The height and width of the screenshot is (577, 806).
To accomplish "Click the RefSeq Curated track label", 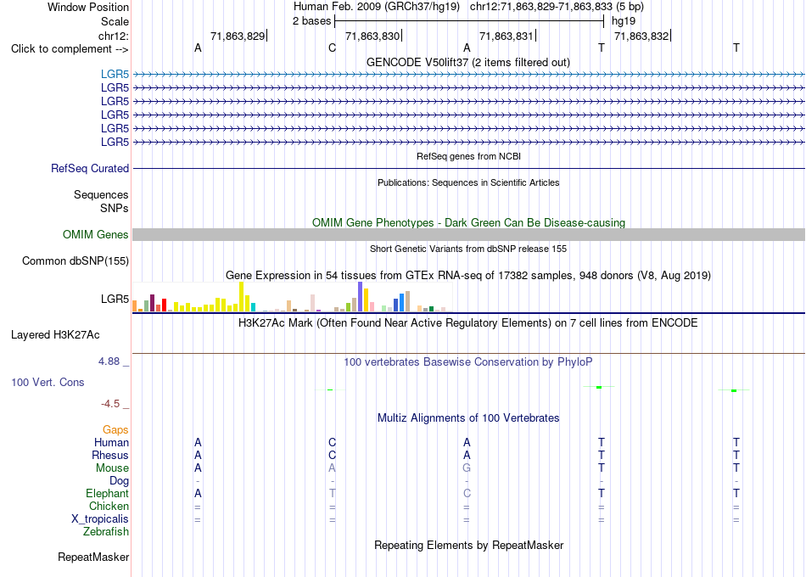I will (x=90, y=168).
